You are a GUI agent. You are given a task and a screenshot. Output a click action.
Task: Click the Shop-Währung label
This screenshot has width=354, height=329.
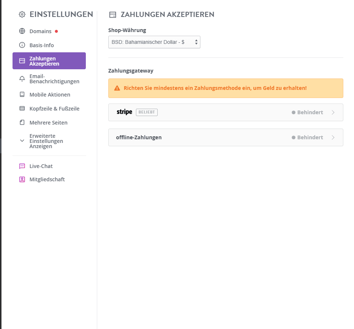[x=127, y=30]
